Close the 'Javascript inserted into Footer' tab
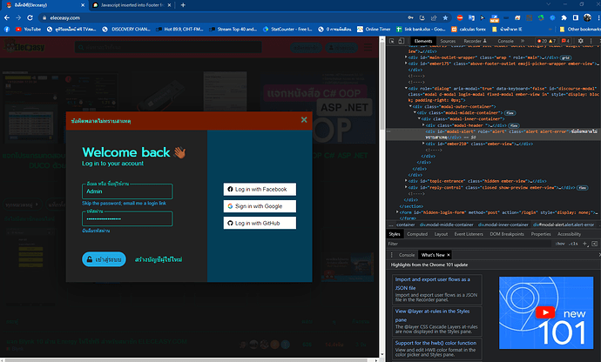The width and height of the screenshot is (601, 362). pyautogui.click(x=169, y=5)
